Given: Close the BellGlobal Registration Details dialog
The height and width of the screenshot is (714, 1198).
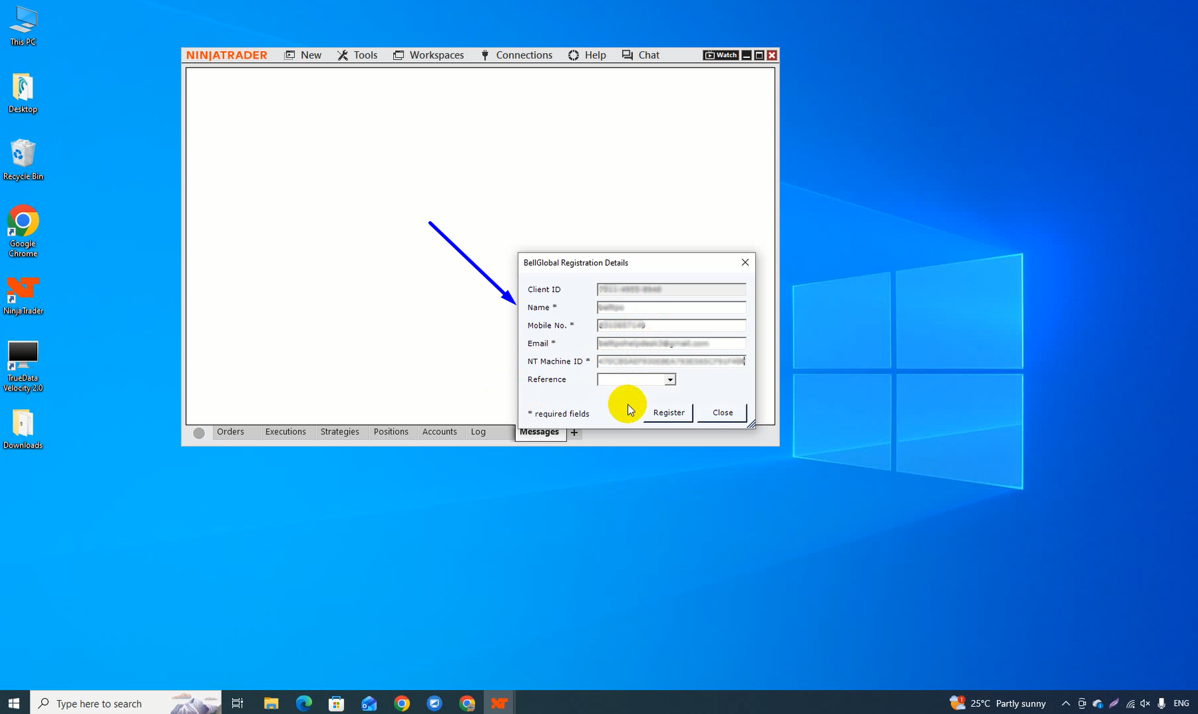Looking at the screenshot, I should click(x=745, y=262).
